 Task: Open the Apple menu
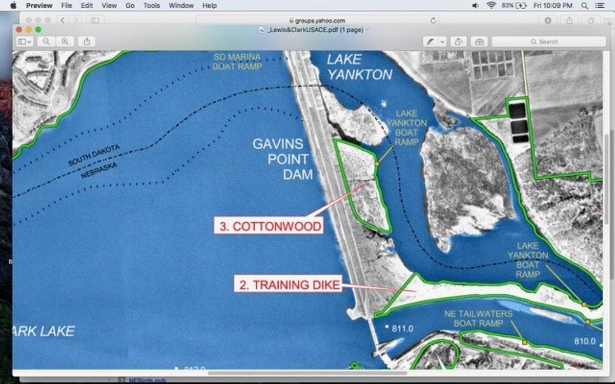click(x=13, y=6)
